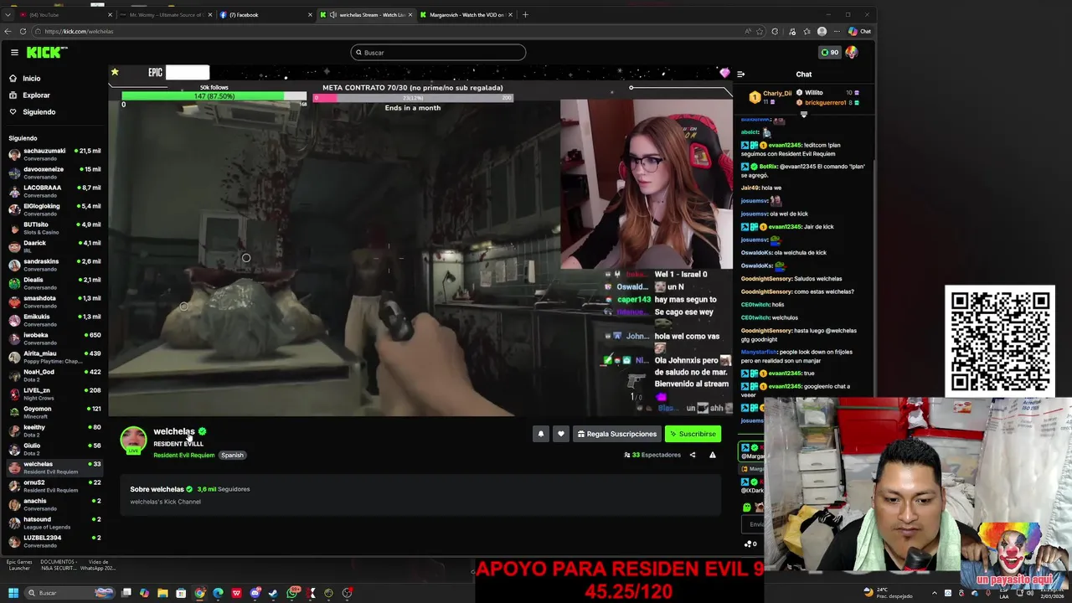Open the Kick points balance showing 90
Screen dimensions: 1072x603
[829, 52]
